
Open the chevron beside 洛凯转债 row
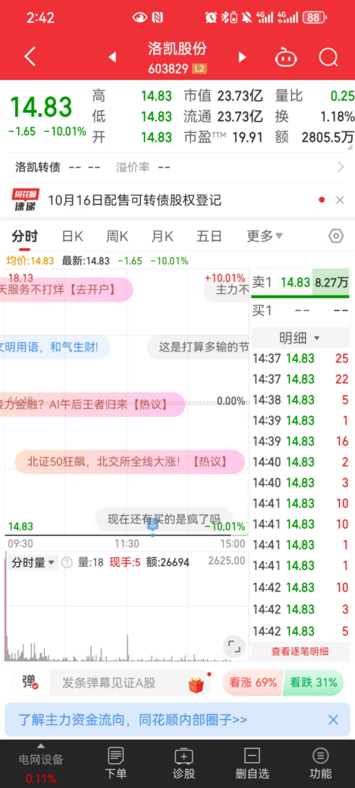(341, 167)
